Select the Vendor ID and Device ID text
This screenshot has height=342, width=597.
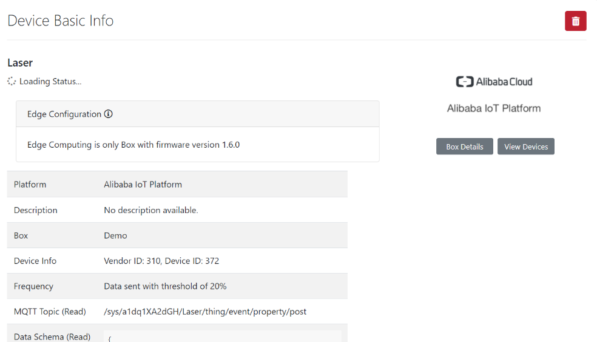click(161, 261)
